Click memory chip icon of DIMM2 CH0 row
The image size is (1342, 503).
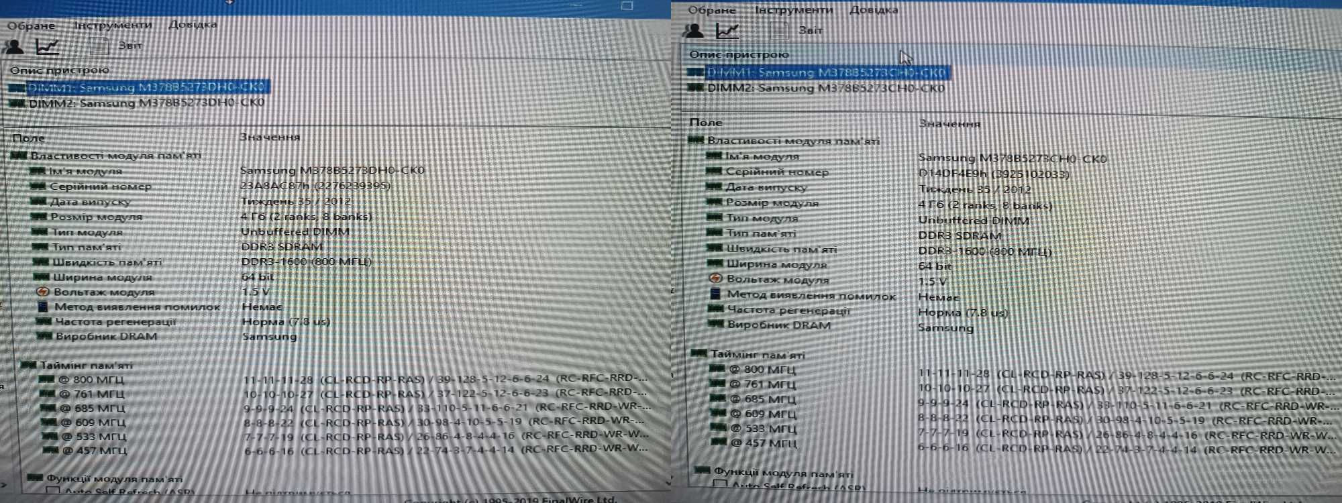(696, 88)
